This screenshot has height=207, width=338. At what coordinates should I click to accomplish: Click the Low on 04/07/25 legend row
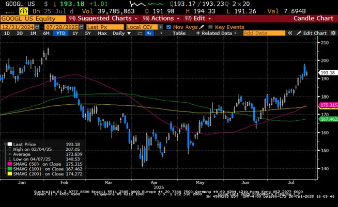44,159
